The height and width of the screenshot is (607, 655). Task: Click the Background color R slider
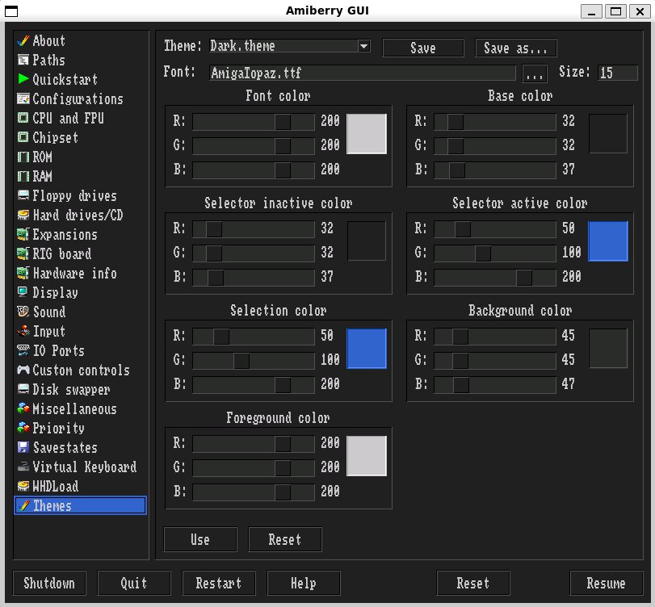(x=495, y=337)
